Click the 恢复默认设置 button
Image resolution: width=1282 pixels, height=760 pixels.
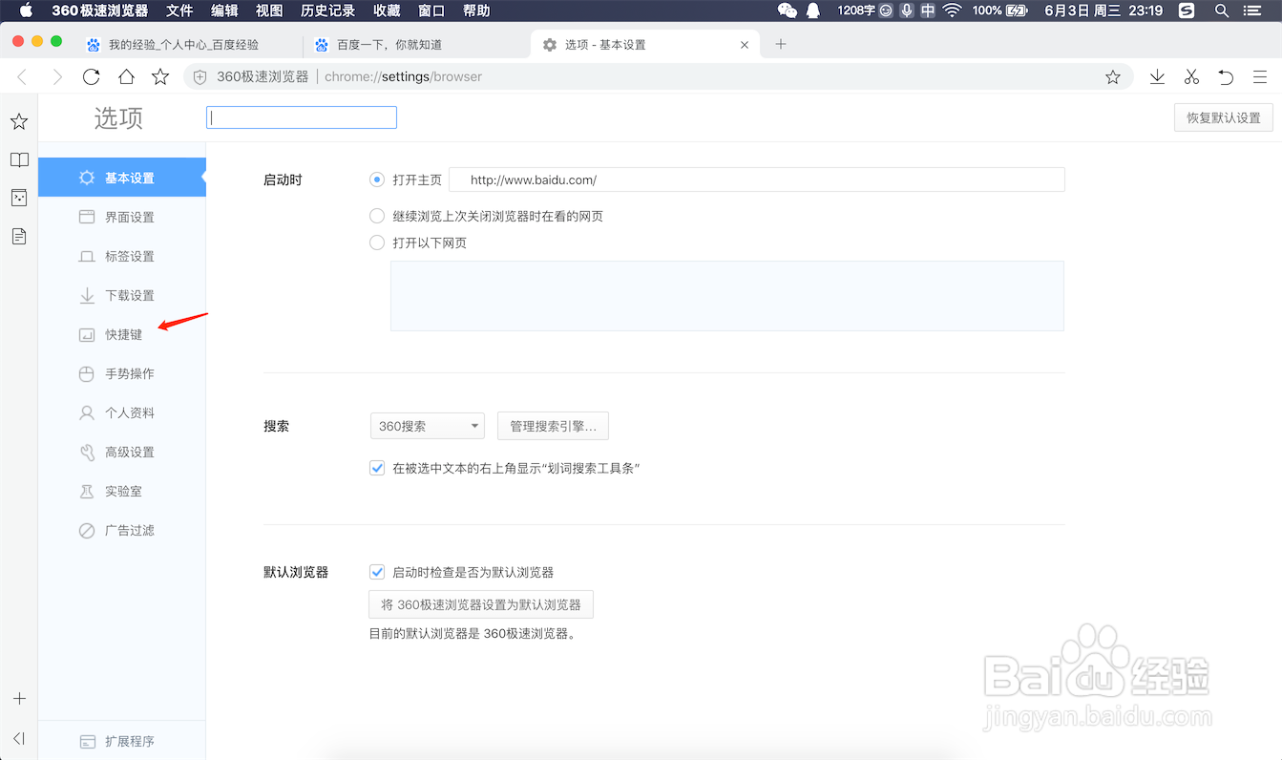coord(1223,116)
